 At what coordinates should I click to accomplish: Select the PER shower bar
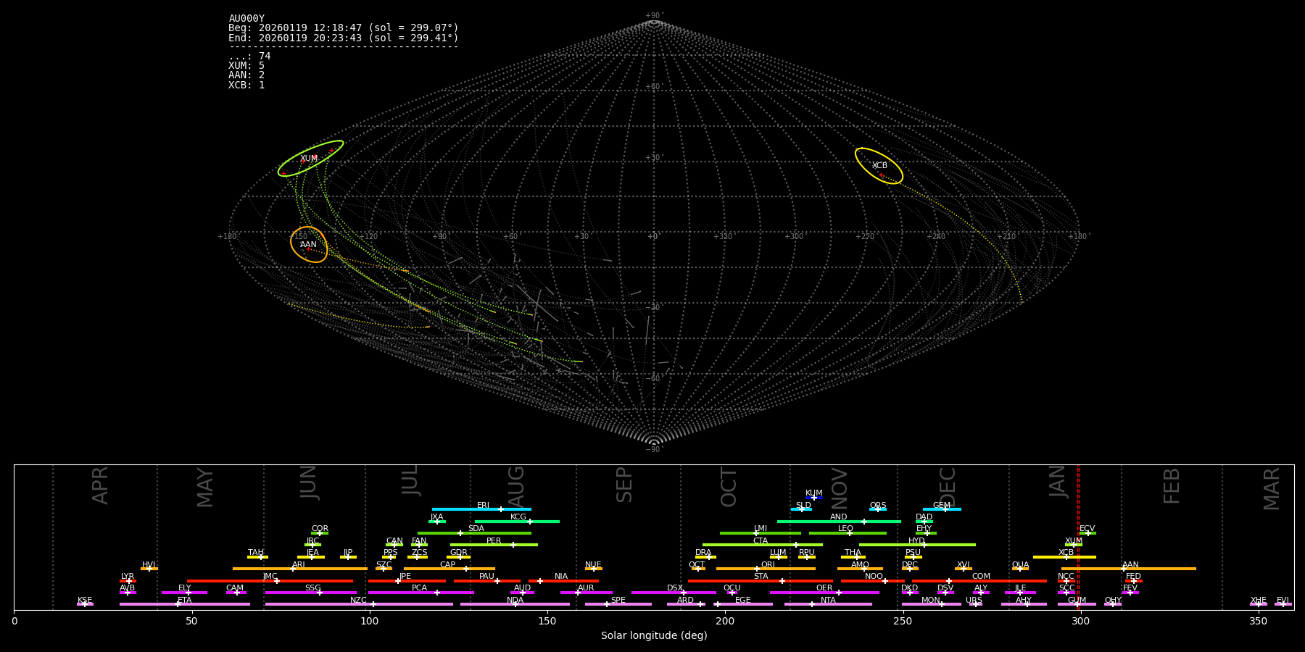494,545
